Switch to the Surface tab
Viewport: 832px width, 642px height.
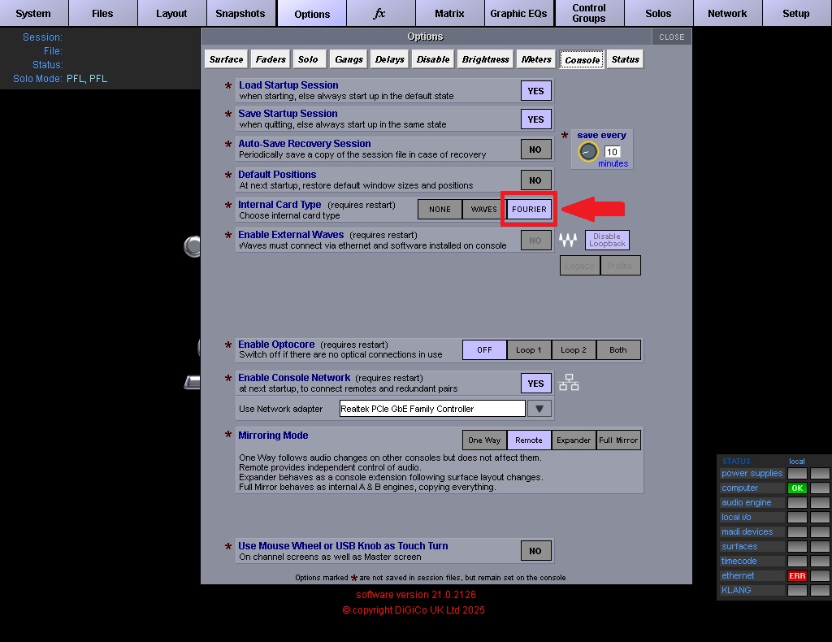pos(226,59)
